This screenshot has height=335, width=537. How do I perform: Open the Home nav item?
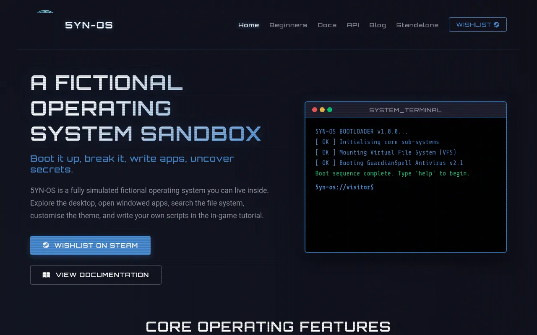(249, 25)
